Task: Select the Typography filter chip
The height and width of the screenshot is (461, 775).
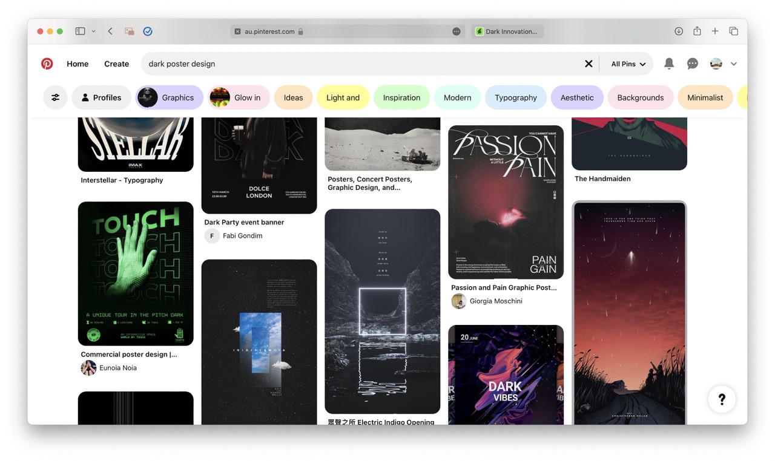Action: point(515,97)
